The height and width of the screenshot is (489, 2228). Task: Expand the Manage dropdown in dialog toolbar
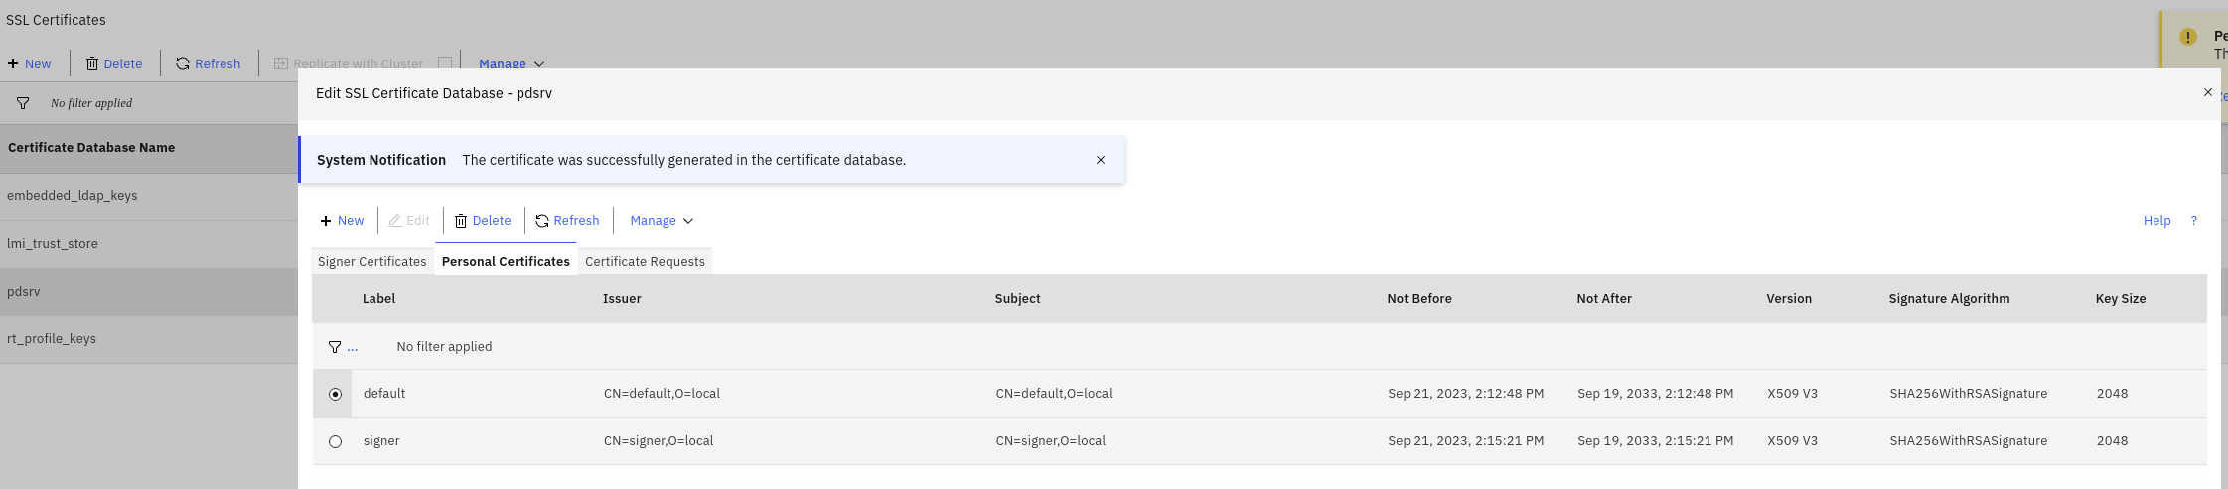tap(662, 221)
